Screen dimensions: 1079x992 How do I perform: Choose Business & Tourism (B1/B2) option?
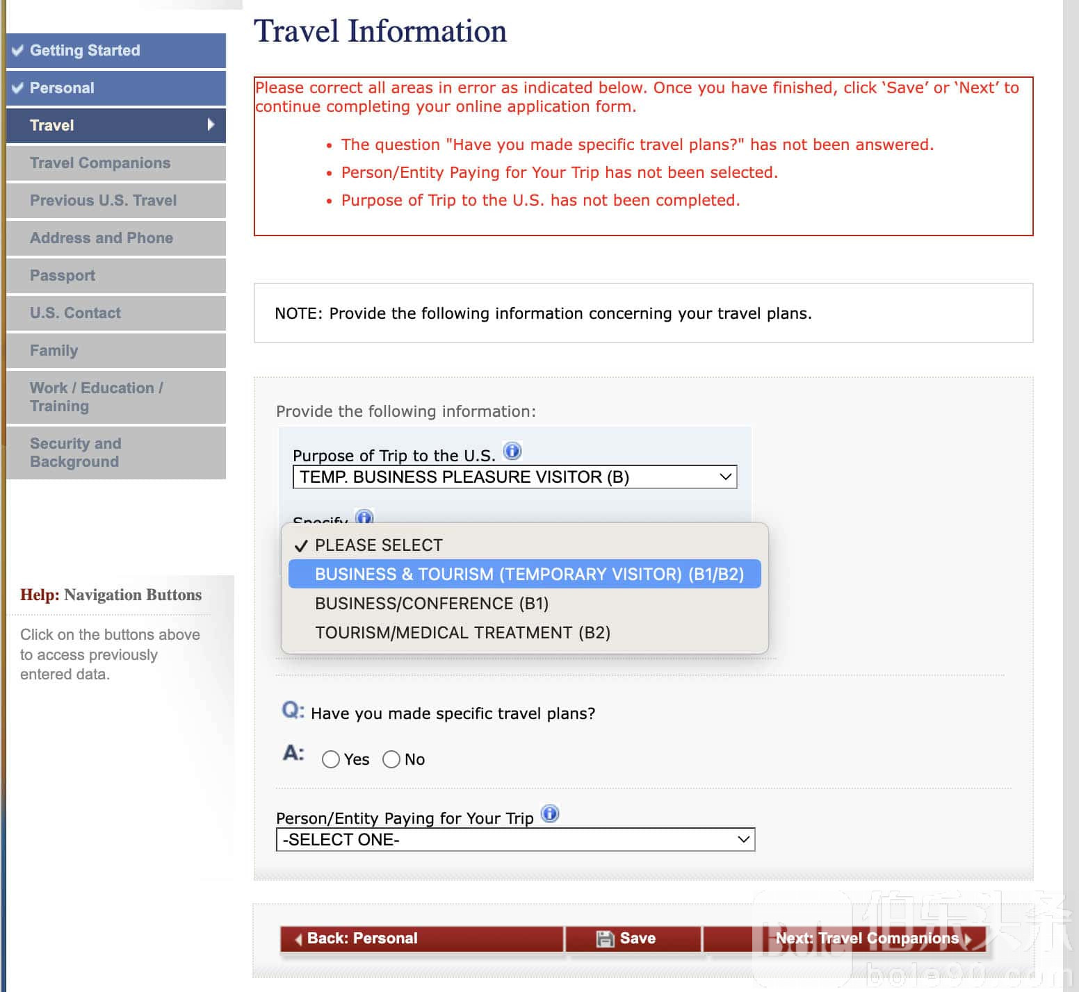[x=528, y=574]
